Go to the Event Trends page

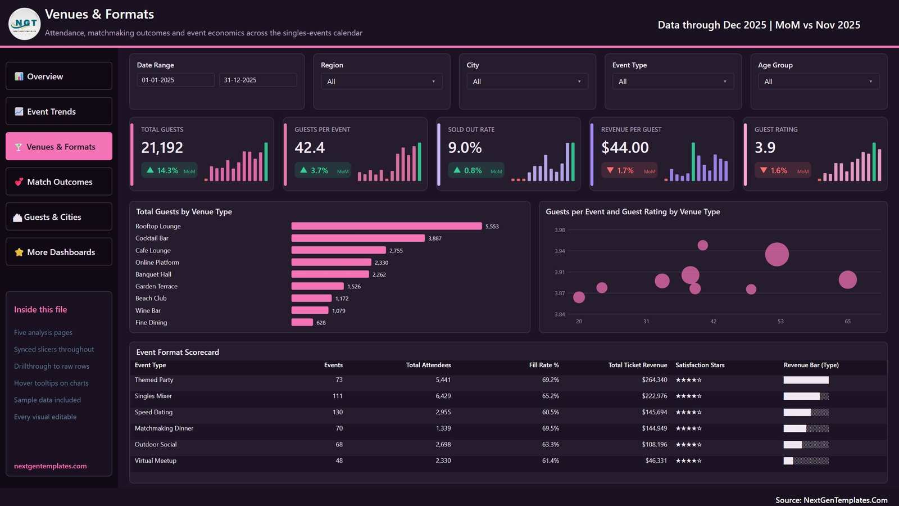59,111
